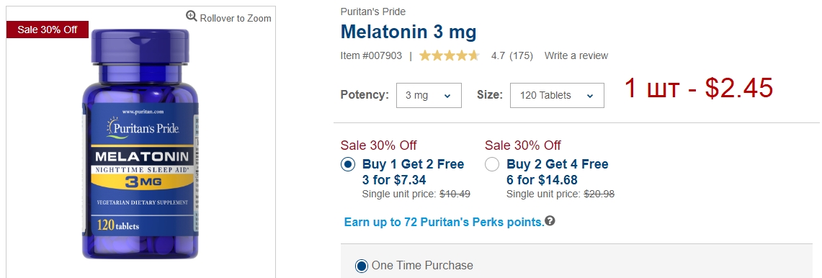The width and height of the screenshot is (822, 278).
Task: Click the Melatonin bottle product image
Action: 140,144
